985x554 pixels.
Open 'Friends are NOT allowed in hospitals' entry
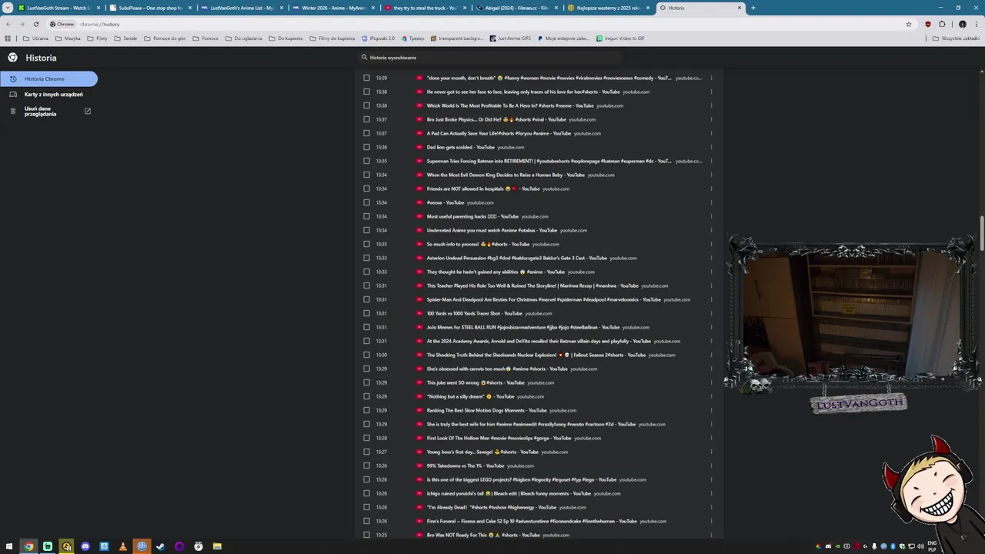483,189
